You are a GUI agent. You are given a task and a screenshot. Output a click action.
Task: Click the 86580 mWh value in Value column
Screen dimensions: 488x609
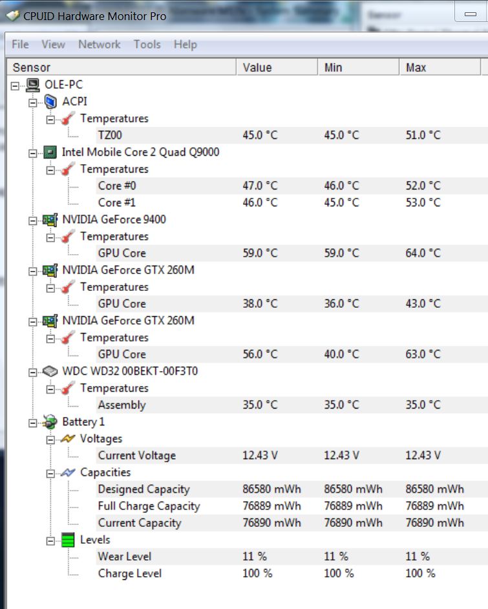[x=271, y=489]
